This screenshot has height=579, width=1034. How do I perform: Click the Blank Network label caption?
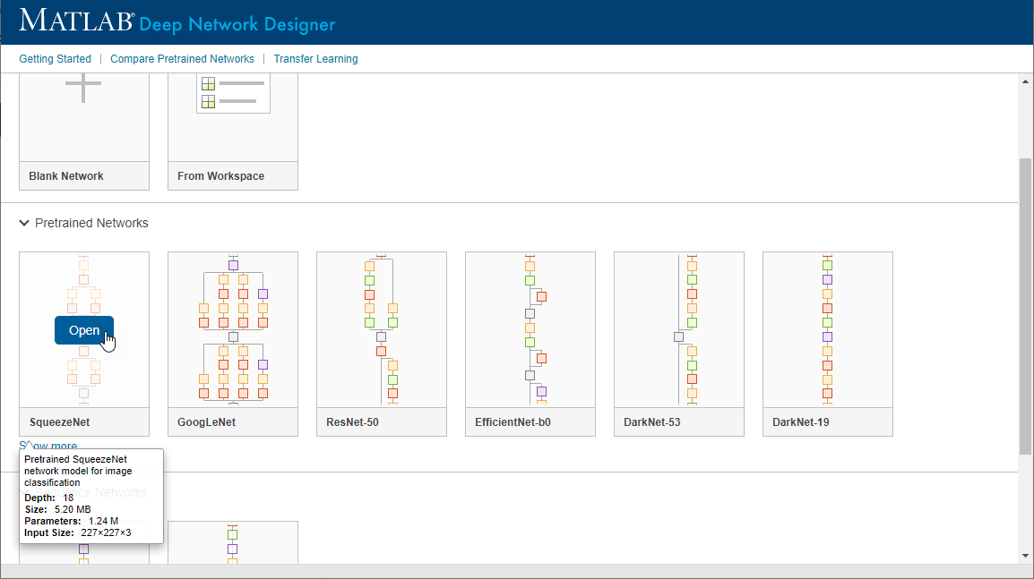66,176
